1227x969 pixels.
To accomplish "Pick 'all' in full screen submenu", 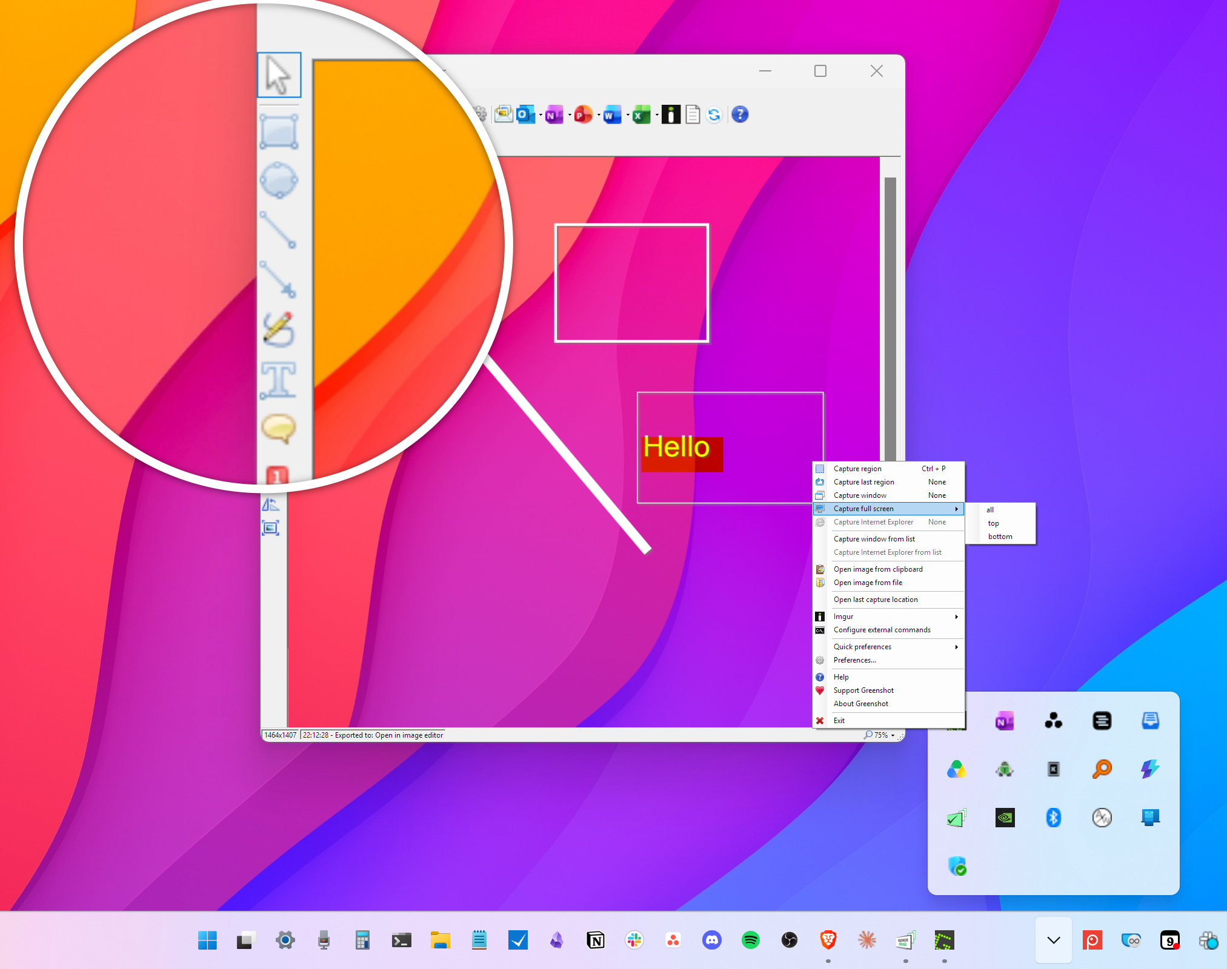I will point(1000,510).
